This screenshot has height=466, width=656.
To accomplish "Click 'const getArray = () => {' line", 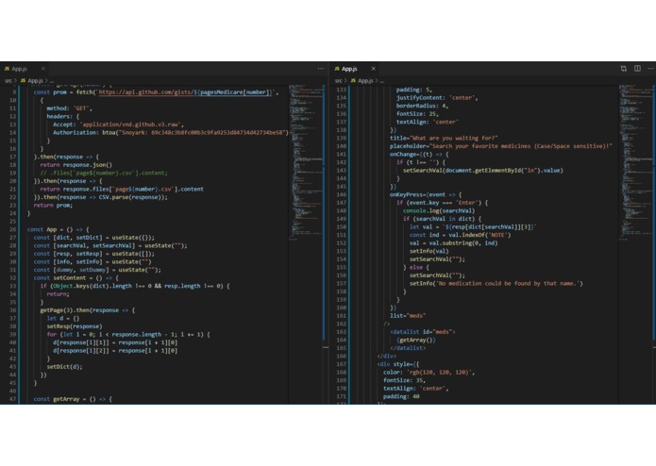I will click(73, 400).
